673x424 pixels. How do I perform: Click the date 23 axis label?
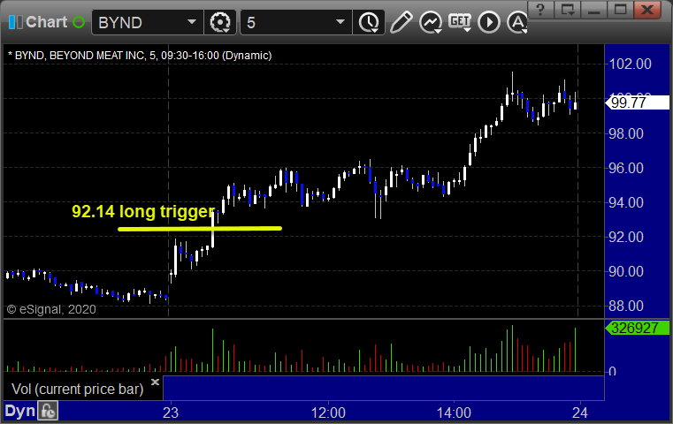click(x=171, y=413)
